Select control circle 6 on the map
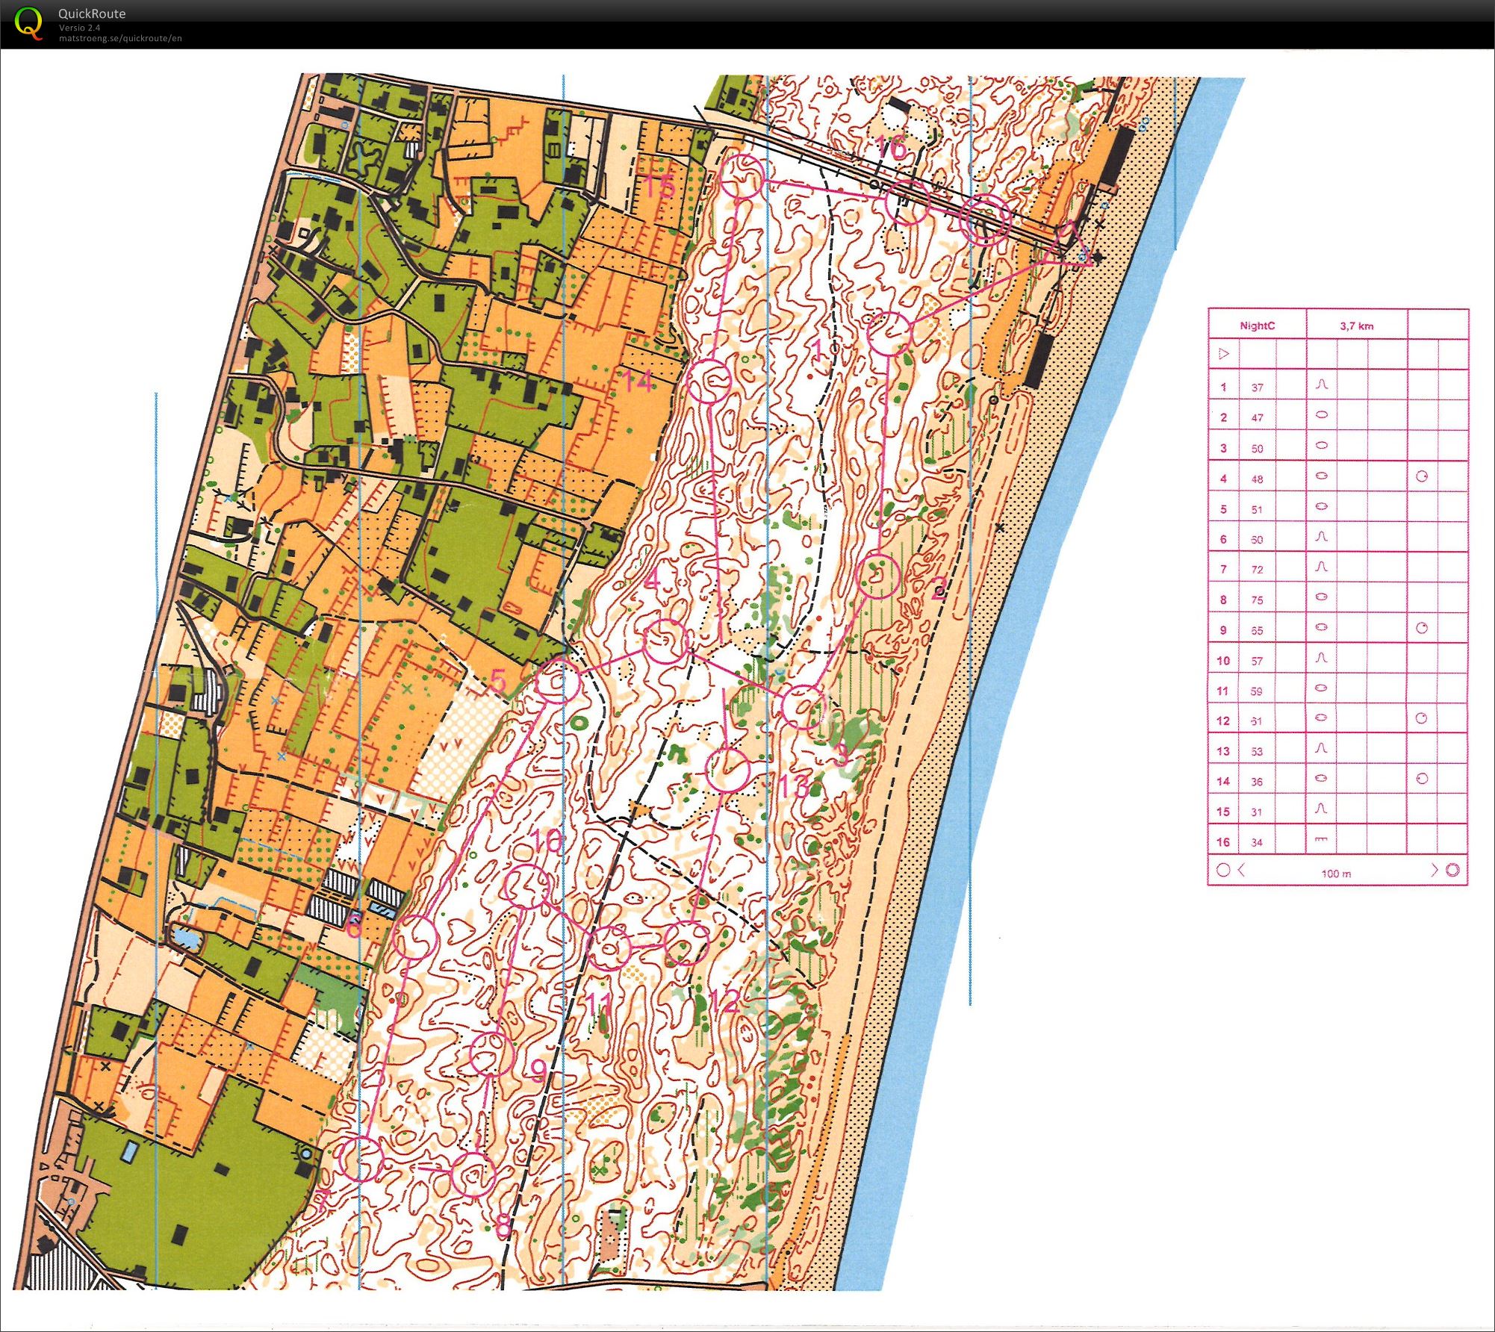Screen dimensions: 1495x1332 [x=415, y=939]
